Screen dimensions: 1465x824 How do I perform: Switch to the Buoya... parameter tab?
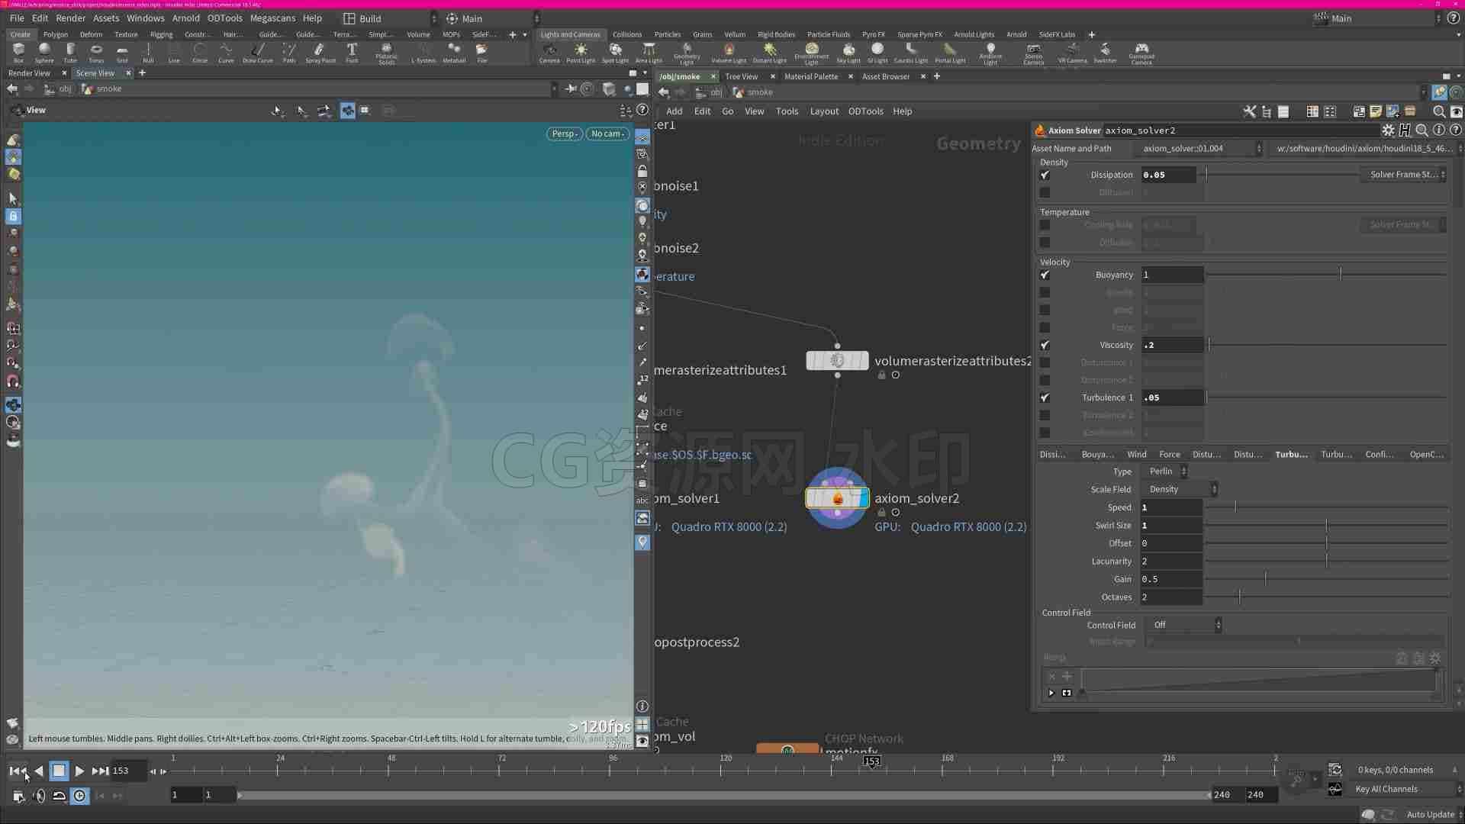click(x=1097, y=454)
